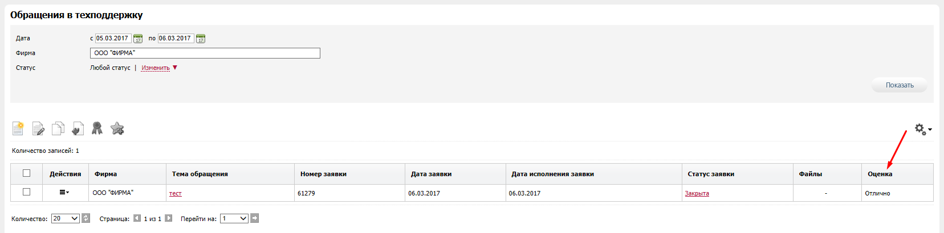Viewport: 944px width, 233px height.
Task: Open the gear settings dropdown above table
Action: tap(923, 130)
